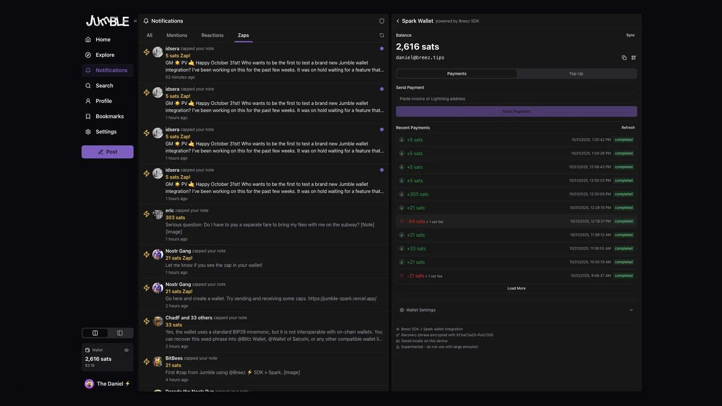This screenshot has height=406, width=722.
Task: Click the invoice or Lightning address field
Action: point(516,99)
